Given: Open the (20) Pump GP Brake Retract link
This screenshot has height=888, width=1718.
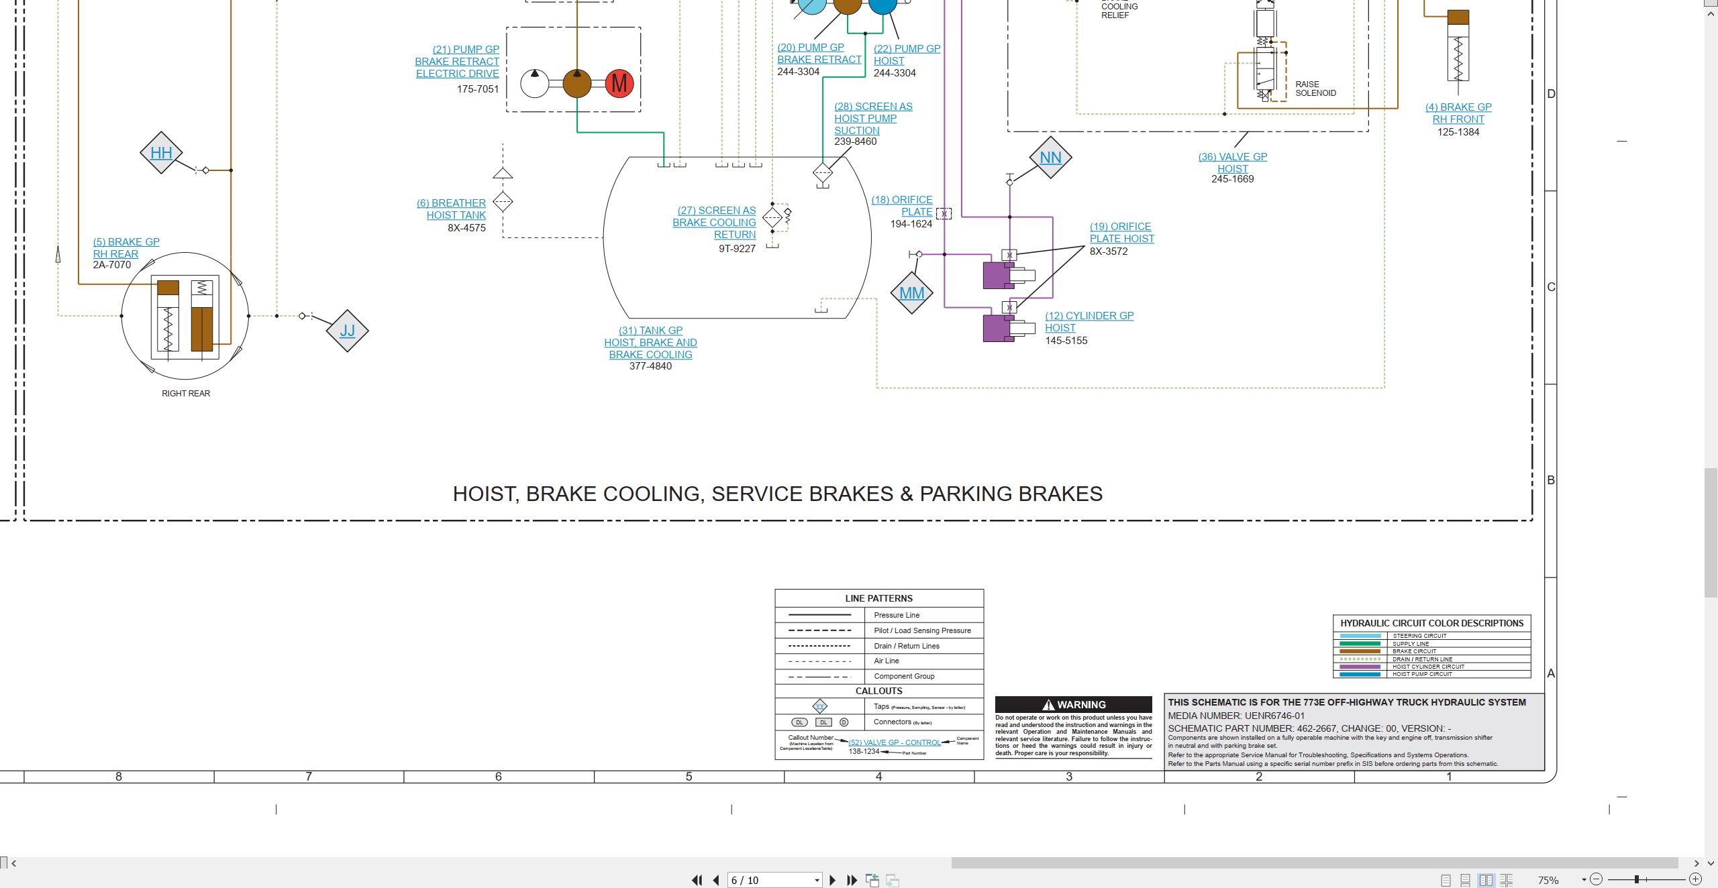Looking at the screenshot, I should (x=819, y=54).
